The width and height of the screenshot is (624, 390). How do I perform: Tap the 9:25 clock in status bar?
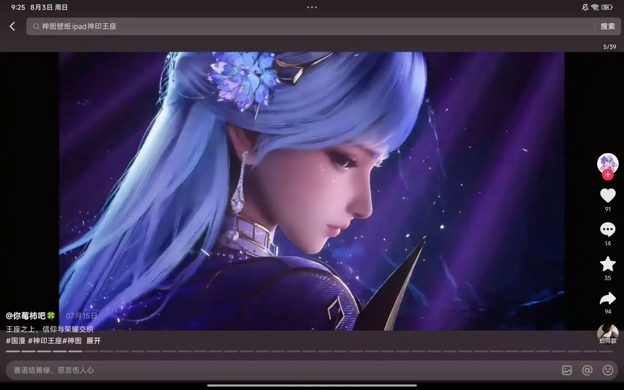pyautogui.click(x=18, y=7)
